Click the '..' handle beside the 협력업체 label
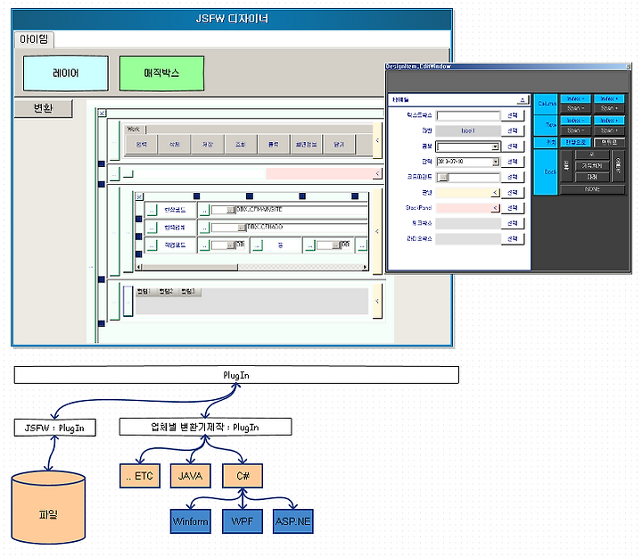 pyautogui.click(x=151, y=228)
